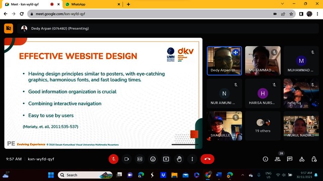Go back in browser history

(x=6, y=14)
